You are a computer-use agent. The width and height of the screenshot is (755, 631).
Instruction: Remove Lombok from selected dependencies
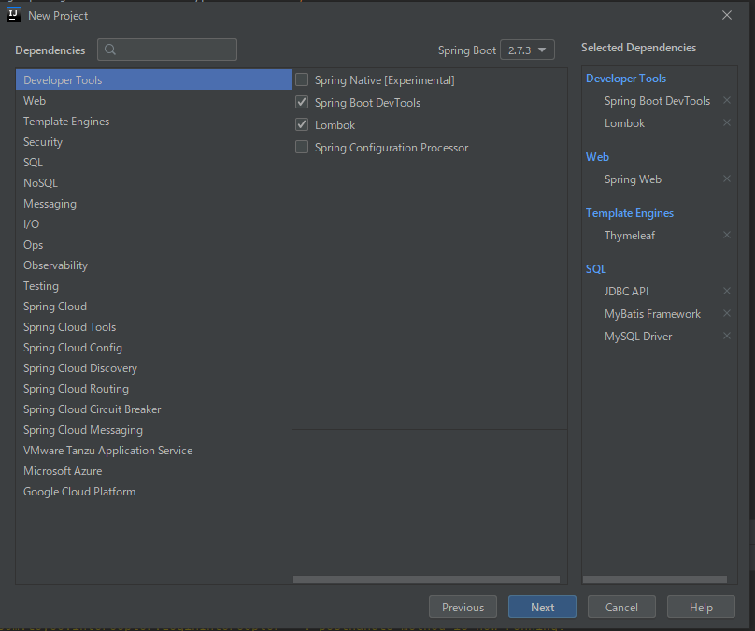click(x=727, y=122)
